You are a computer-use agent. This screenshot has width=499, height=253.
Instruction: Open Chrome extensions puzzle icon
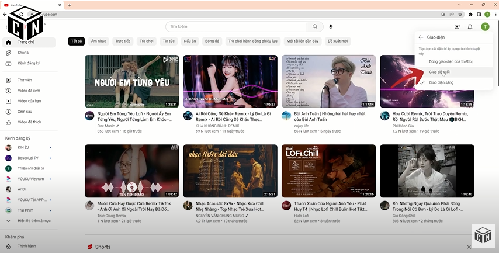470,14
